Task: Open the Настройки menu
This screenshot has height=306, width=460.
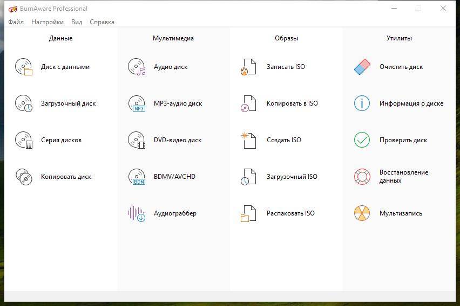Action: coord(48,22)
